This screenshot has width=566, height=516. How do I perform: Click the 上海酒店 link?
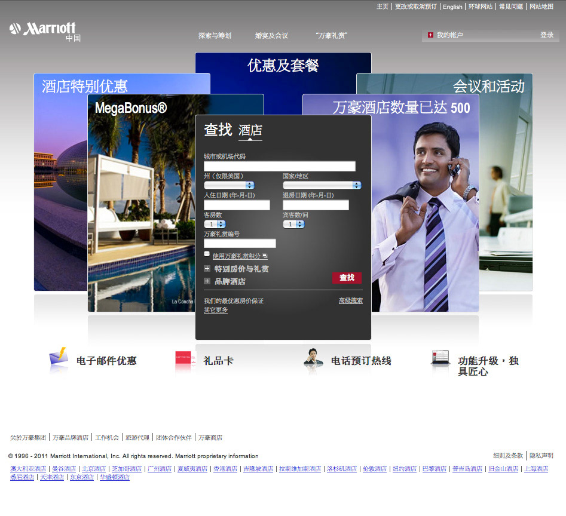[536, 469]
